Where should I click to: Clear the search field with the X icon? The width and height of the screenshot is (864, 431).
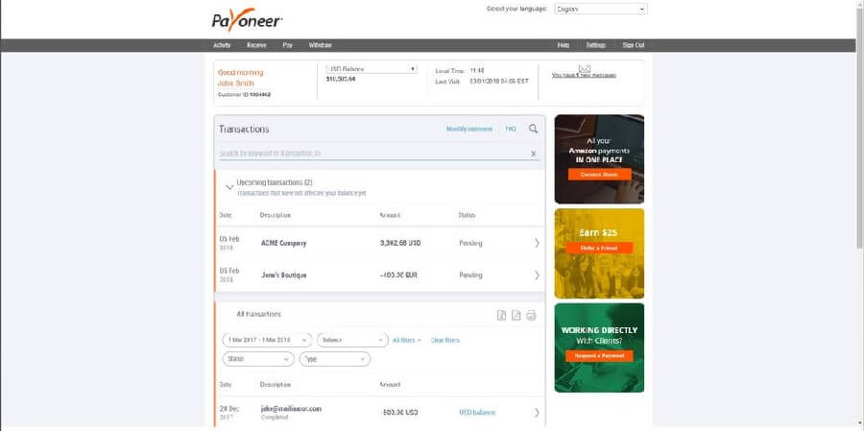(534, 154)
